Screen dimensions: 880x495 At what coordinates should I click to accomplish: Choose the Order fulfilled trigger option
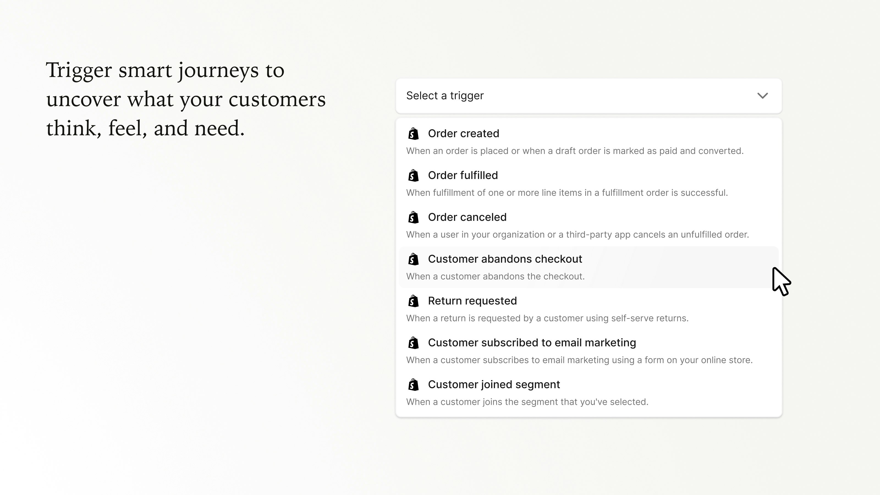[x=463, y=176]
